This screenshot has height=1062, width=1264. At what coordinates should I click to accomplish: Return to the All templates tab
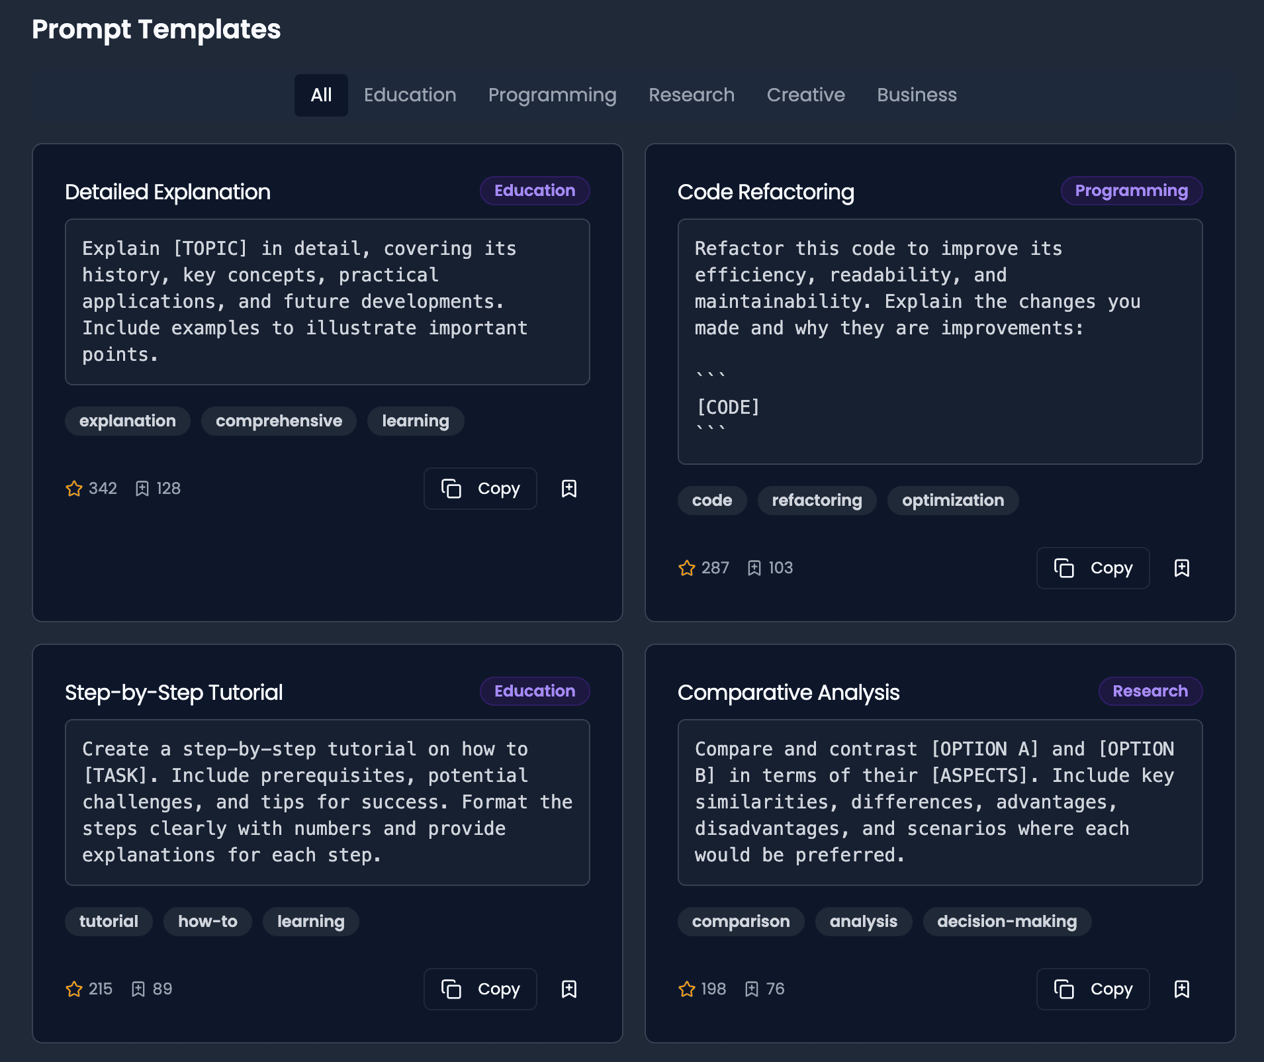click(x=321, y=95)
